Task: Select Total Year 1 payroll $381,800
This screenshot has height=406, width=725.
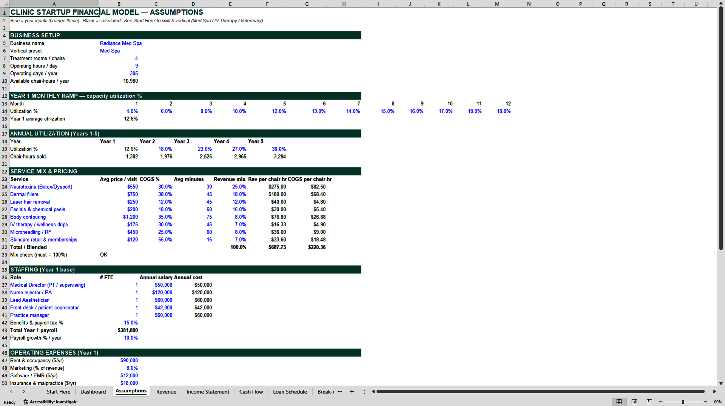Action: [x=119, y=330]
